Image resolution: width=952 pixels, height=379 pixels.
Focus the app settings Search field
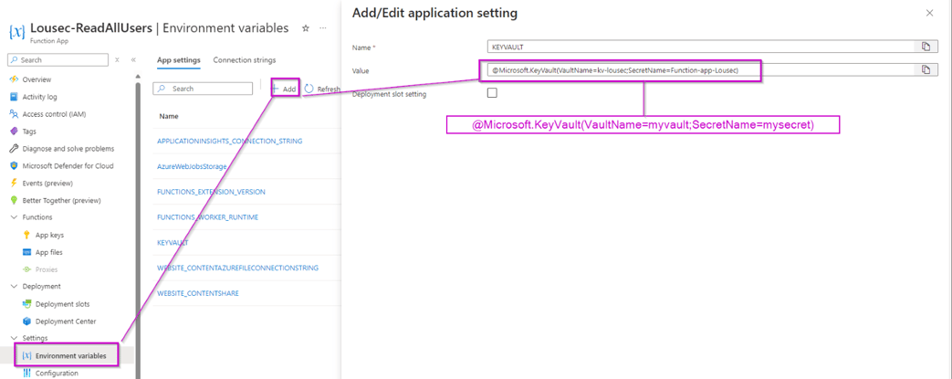pyautogui.click(x=203, y=89)
